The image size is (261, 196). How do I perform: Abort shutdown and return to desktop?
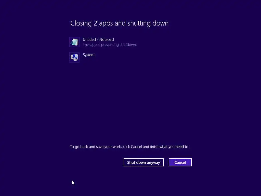click(x=180, y=162)
